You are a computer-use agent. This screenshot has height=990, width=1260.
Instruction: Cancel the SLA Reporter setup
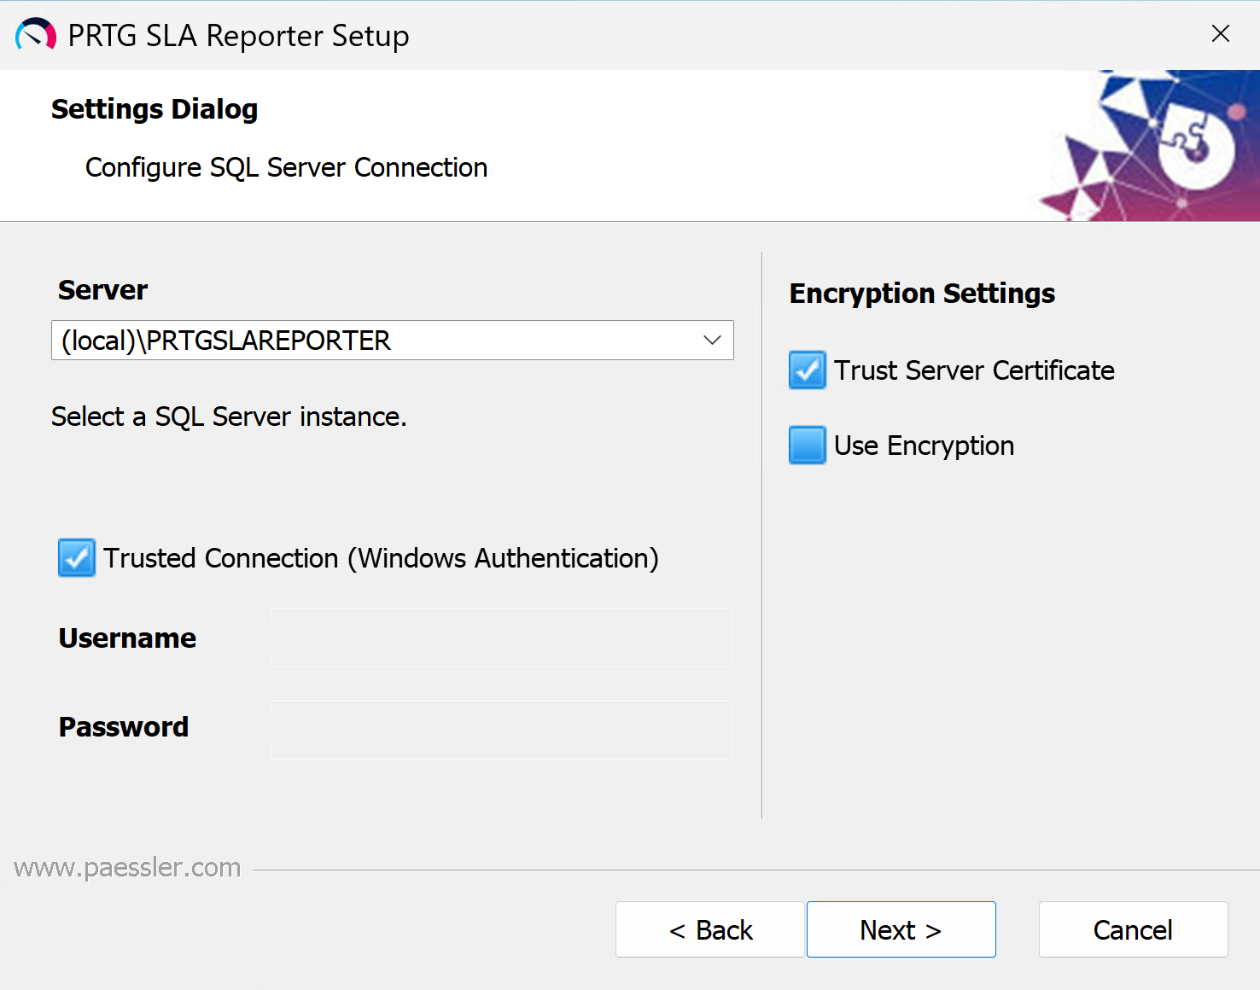(1134, 929)
